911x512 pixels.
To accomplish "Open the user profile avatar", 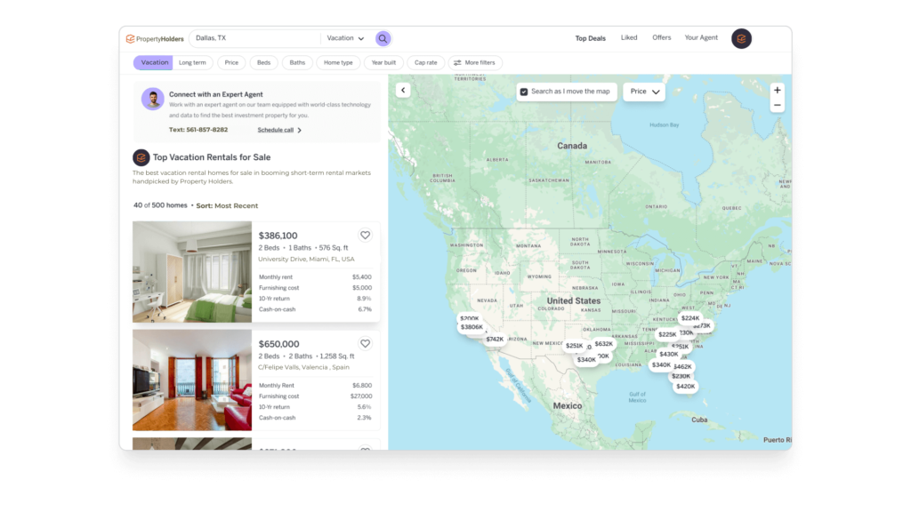I will pyautogui.click(x=741, y=39).
